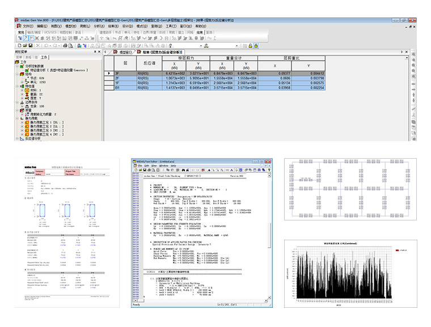This screenshot has width=431, height=327.
Task: Click the highlighted yellow lock icon in toolbar
Action: 256,46
